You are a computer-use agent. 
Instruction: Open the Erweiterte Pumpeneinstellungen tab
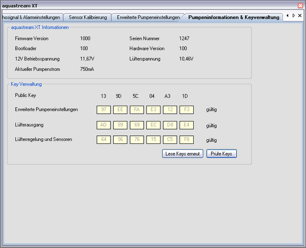[x=148, y=17]
